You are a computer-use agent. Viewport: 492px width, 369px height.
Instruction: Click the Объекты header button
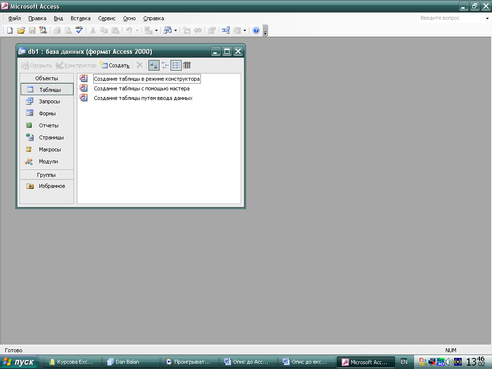[x=47, y=78]
